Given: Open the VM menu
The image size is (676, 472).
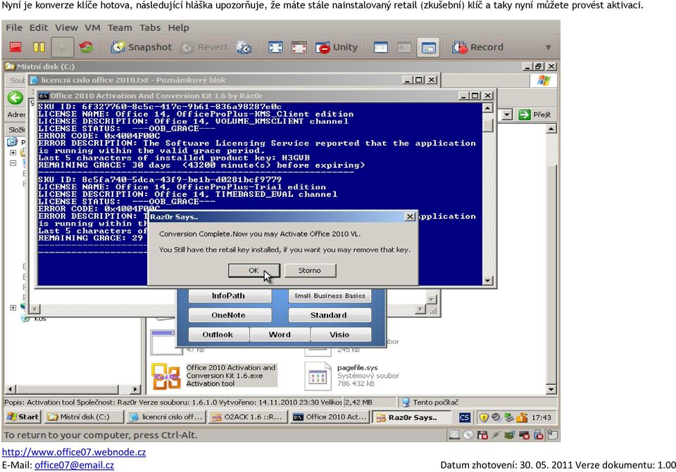Looking at the screenshot, I should tap(92, 27).
